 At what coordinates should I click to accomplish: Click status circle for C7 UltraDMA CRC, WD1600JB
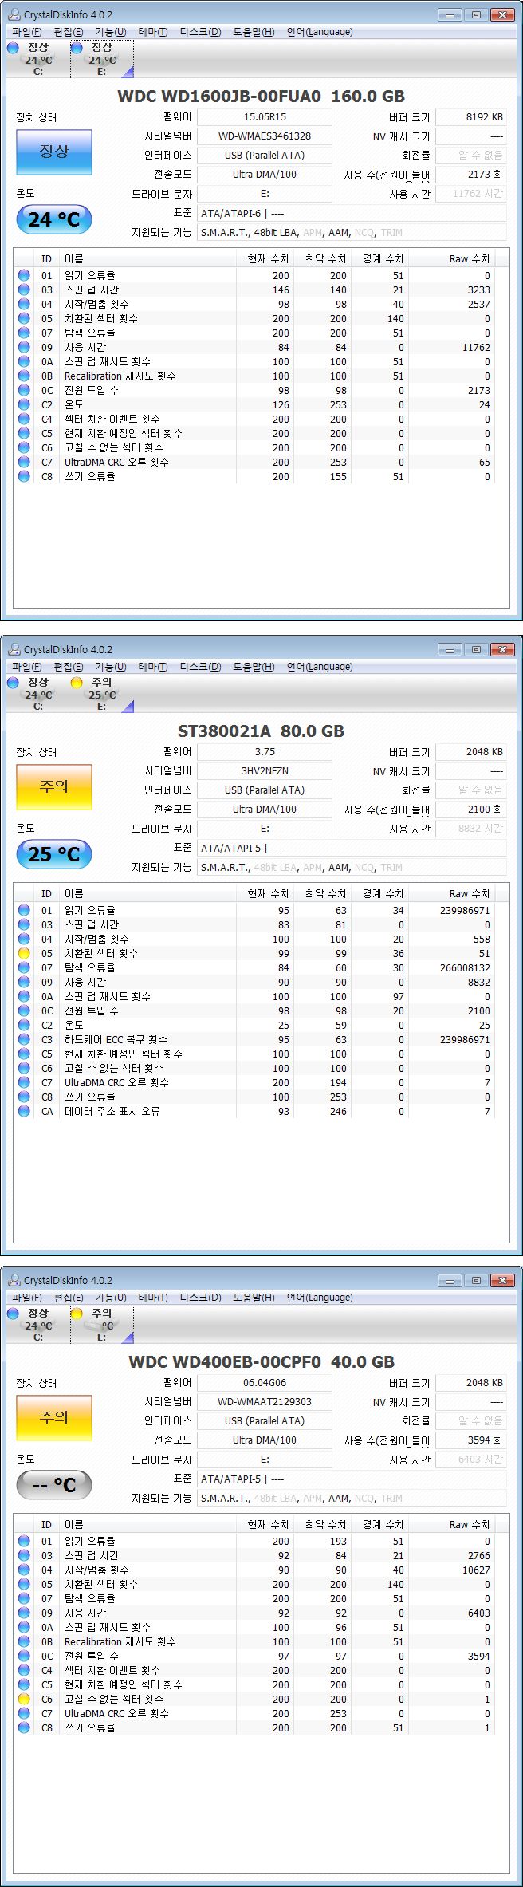pos(24,462)
